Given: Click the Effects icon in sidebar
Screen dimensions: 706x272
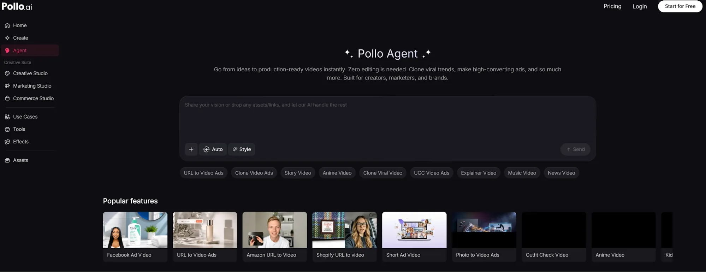Looking at the screenshot, I should pyautogui.click(x=7, y=142).
